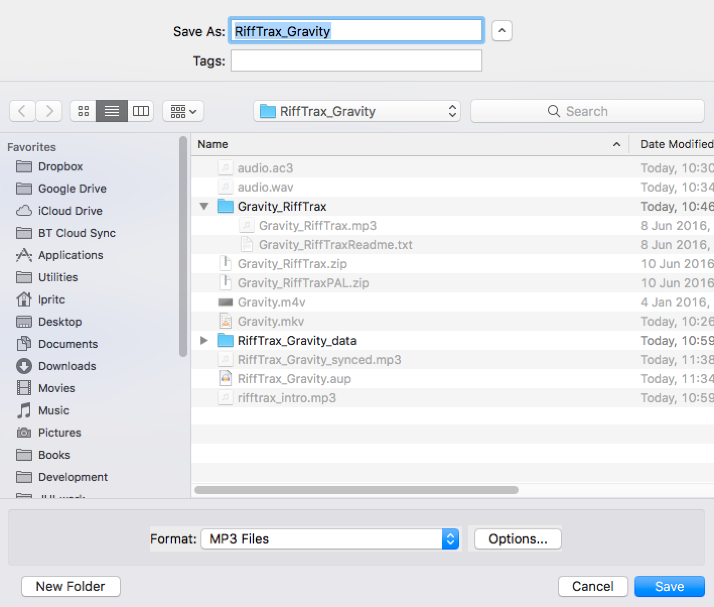Click the Gravity_RiffTrax.mp3 file
714x607 pixels.
453,225
